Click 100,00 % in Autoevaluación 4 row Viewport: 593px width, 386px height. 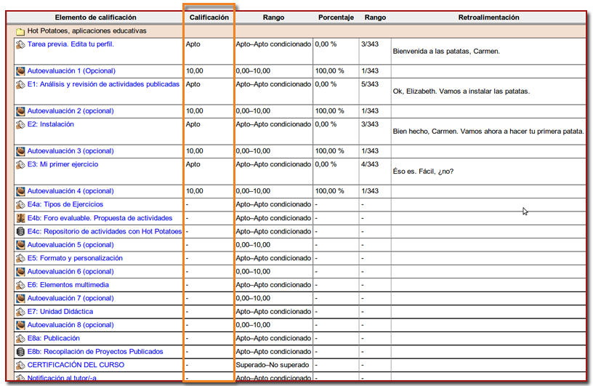click(329, 191)
